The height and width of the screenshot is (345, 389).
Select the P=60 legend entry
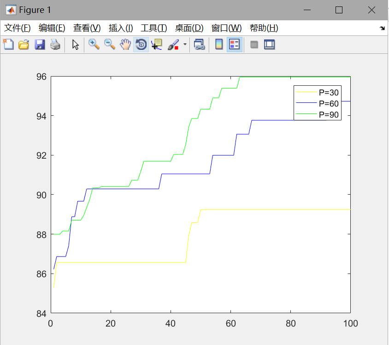click(x=318, y=103)
